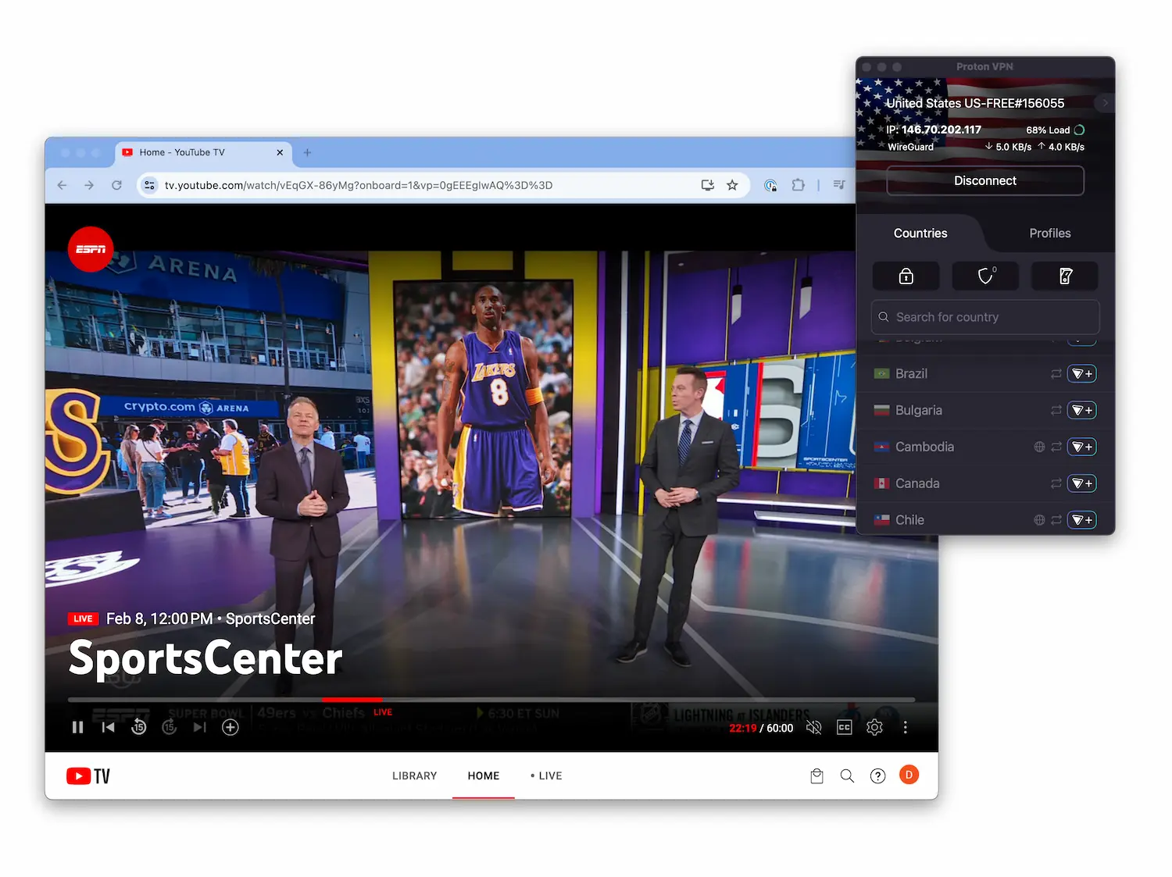Pause the live SportsCenter broadcast
This screenshot has height=877, width=1172.
point(77,727)
